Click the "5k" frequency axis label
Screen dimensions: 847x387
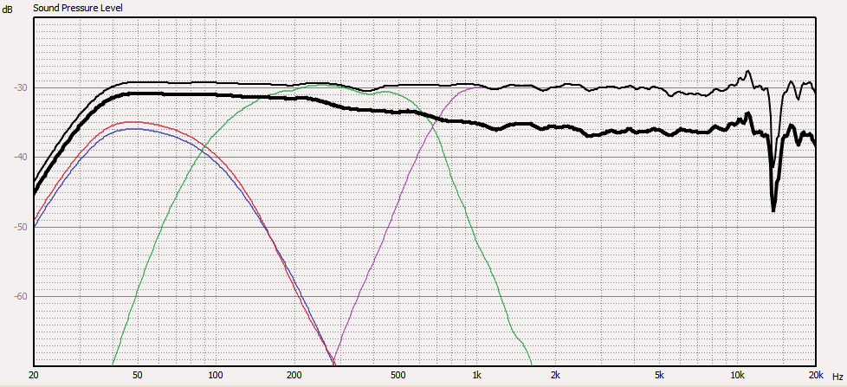tap(658, 376)
